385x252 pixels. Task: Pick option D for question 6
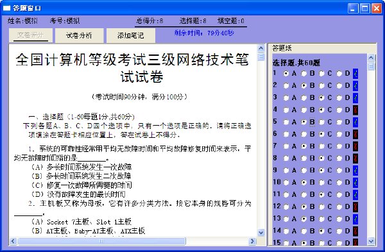point(339,134)
